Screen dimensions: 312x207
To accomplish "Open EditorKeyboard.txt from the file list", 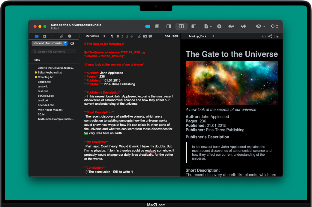I will coord(50,73).
